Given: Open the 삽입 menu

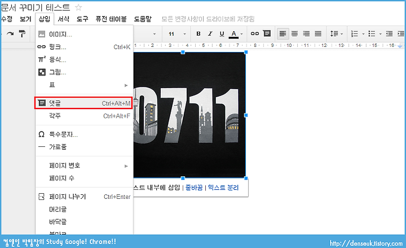Looking at the screenshot, I should pyautogui.click(x=45, y=19).
